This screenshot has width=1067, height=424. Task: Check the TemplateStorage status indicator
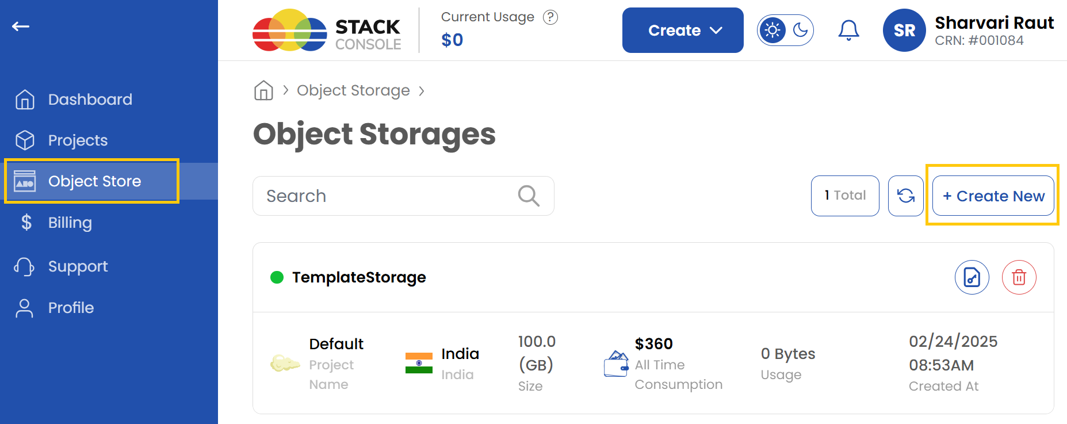point(277,277)
